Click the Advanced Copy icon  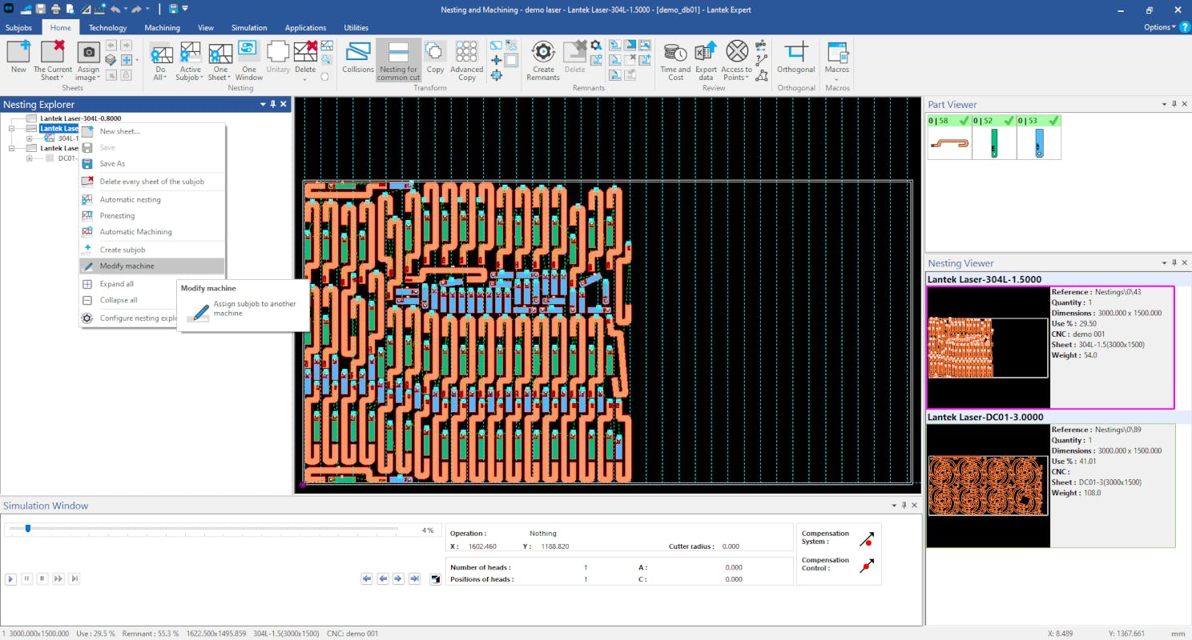pyautogui.click(x=467, y=58)
